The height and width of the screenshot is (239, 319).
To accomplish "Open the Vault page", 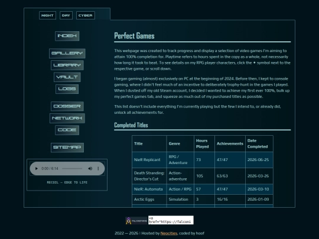I will (67, 77).
